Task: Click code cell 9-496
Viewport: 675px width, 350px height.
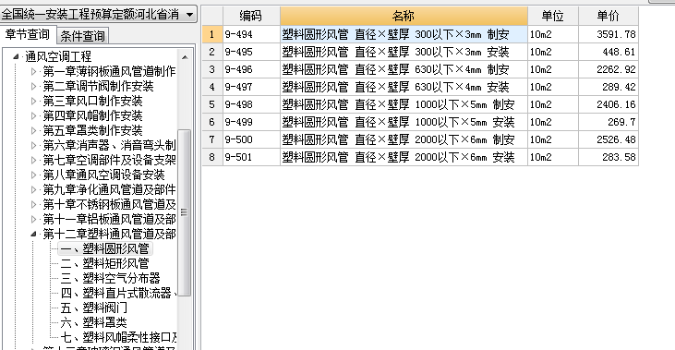Action: coord(251,69)
